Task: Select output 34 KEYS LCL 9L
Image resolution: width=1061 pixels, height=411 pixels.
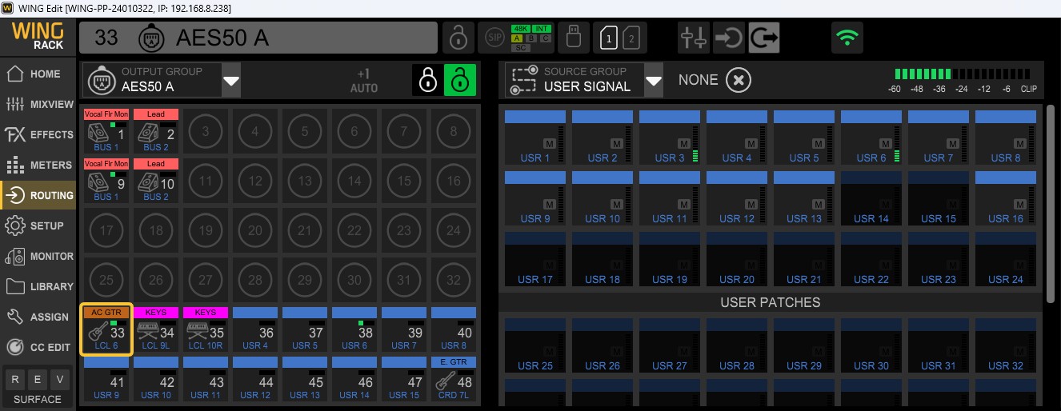Action: (x=156, y=329)
